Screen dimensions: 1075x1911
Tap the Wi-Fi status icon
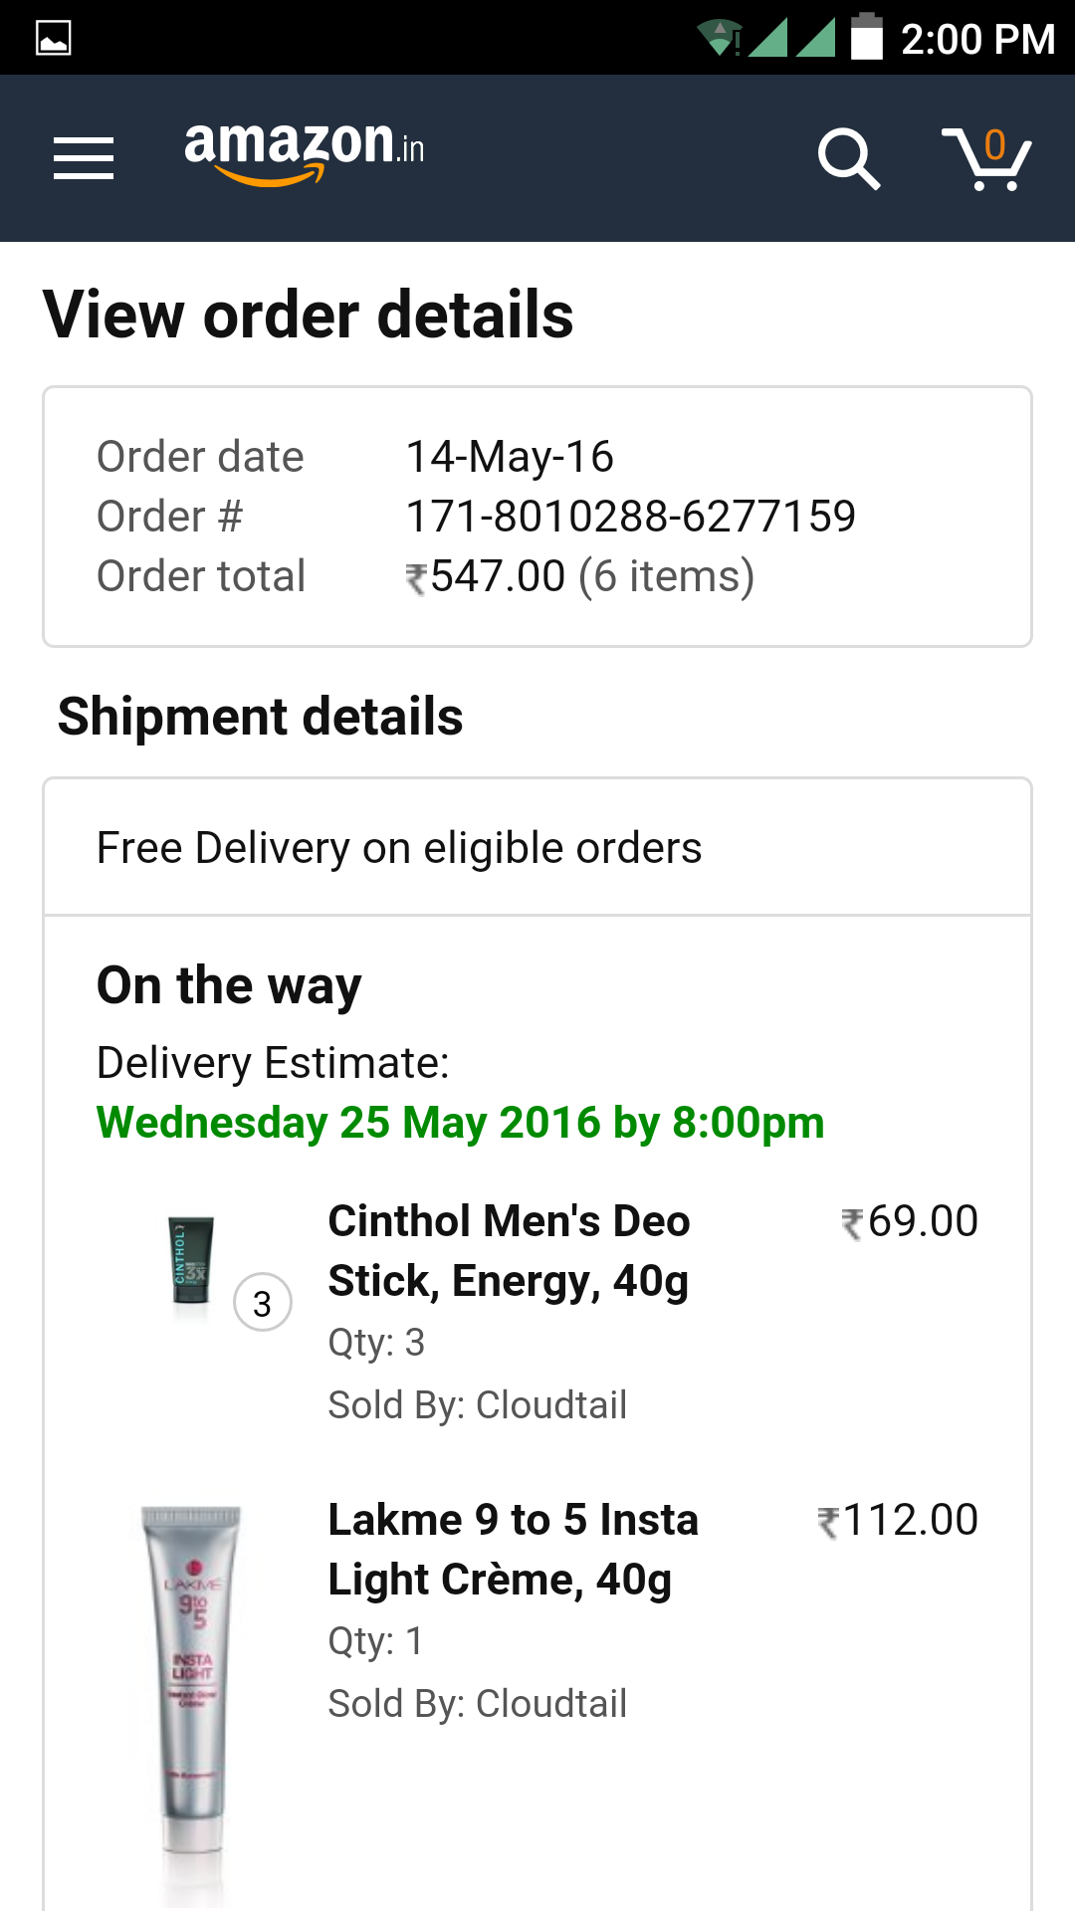[719, 38]
